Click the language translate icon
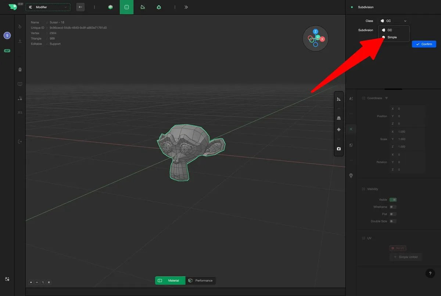Image resolution: width=441 pixels, height=296 pixels. [x=7, y=279]
